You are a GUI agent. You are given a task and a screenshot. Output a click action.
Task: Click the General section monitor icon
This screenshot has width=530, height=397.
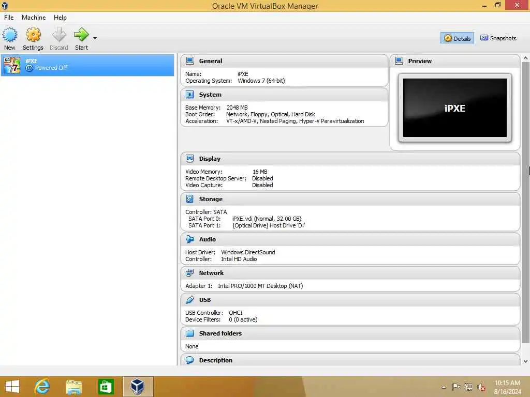click(189, 61)
